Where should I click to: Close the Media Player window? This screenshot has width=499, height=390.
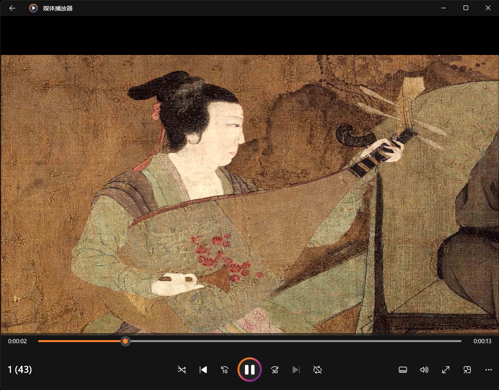[488, 8]
